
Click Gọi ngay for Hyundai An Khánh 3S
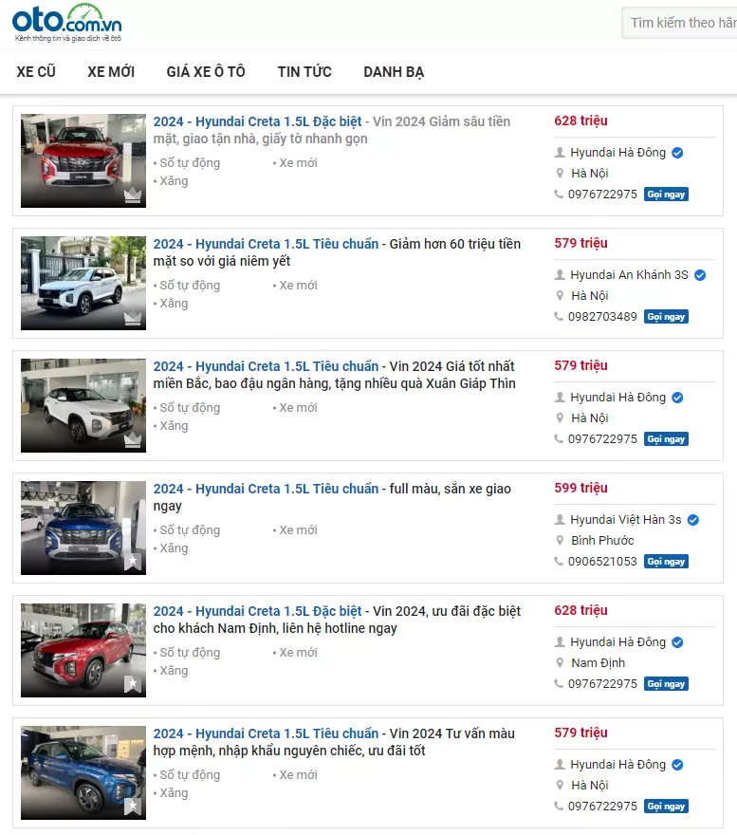[666, 317]
